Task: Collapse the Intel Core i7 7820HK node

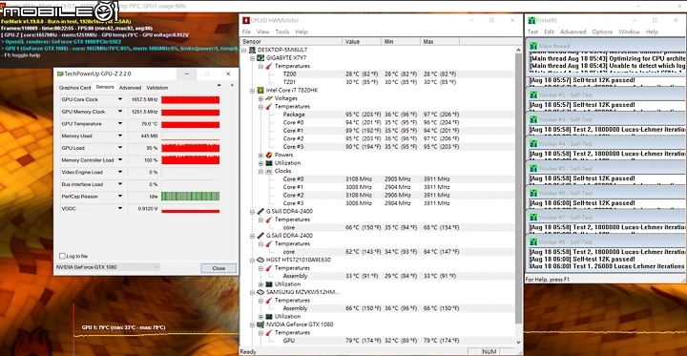Action: [x=252, y=91]
